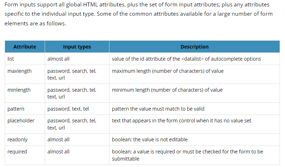Click the required row's submittable description
The width and height of the screenshot is (285, 167).
click(187, 155)
